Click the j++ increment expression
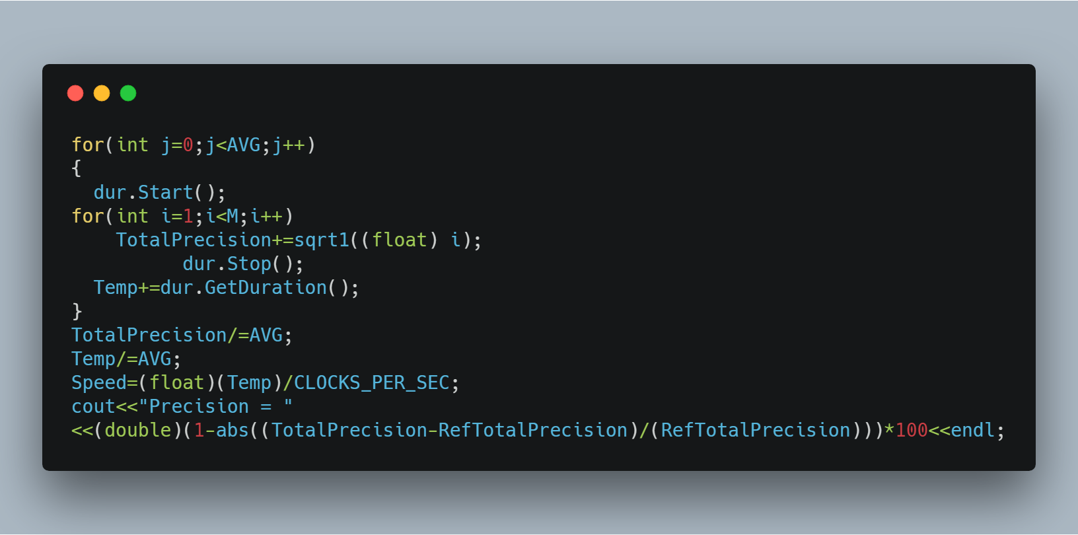This screenshot has height=535, width=1078. click(288, 145)
